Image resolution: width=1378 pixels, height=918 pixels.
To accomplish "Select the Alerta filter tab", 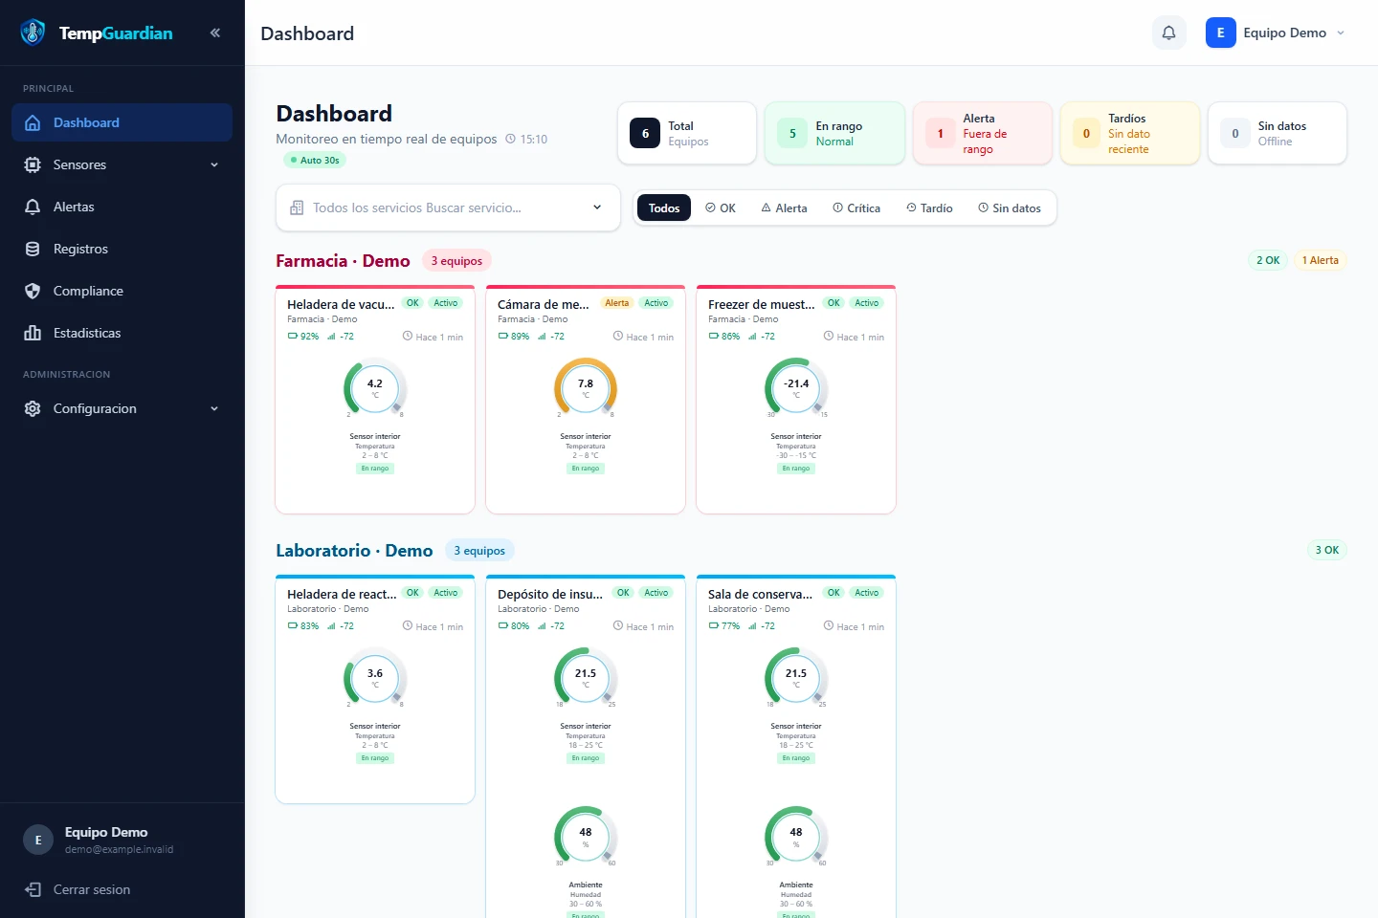I will point(785,208).
